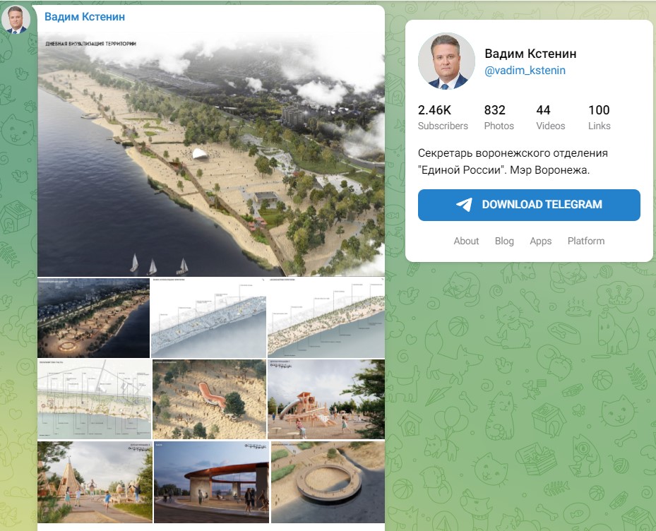The image size is (656, 531).
Task: Open the 100 Links counter
Action: (599, 117)
